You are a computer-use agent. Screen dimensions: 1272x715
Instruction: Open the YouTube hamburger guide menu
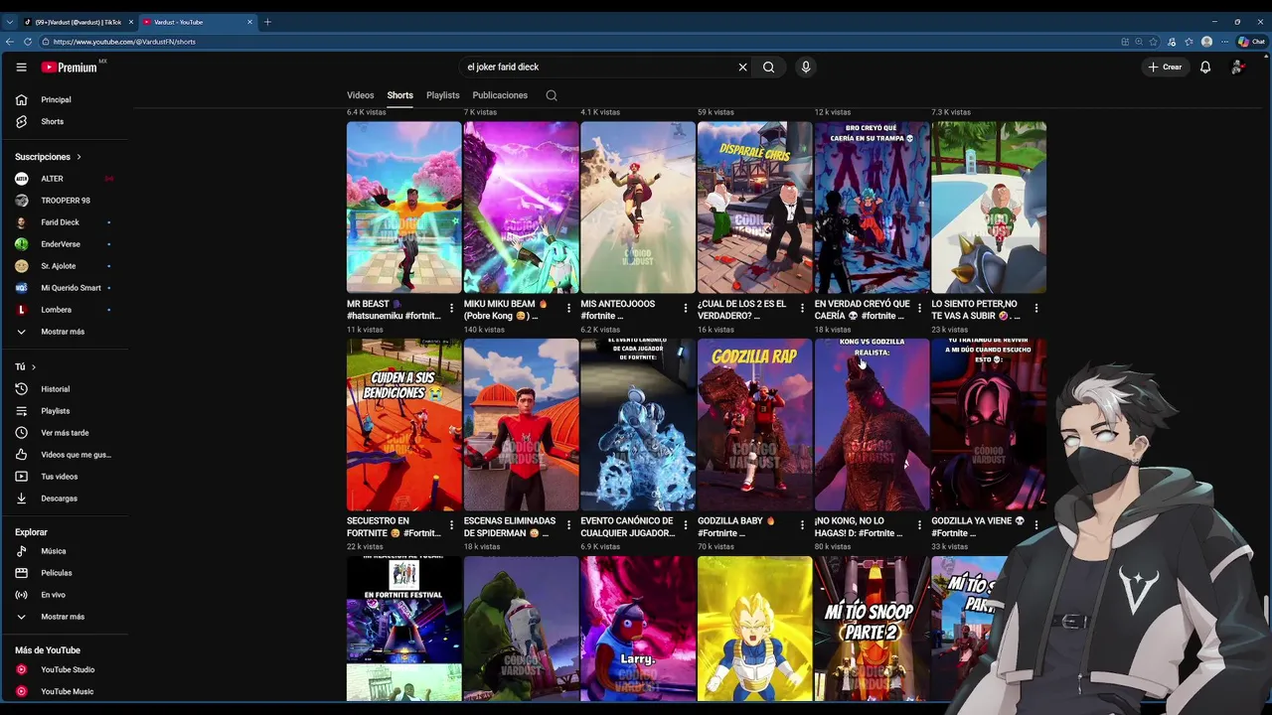pos(21,68)
